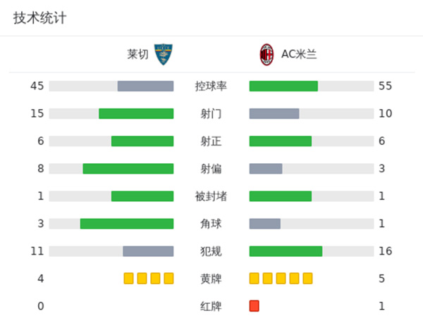Viewport: 423px width, 325px height.
Task: Click AC Milan's first yellow card icon
Action: [x=255, y=279]
